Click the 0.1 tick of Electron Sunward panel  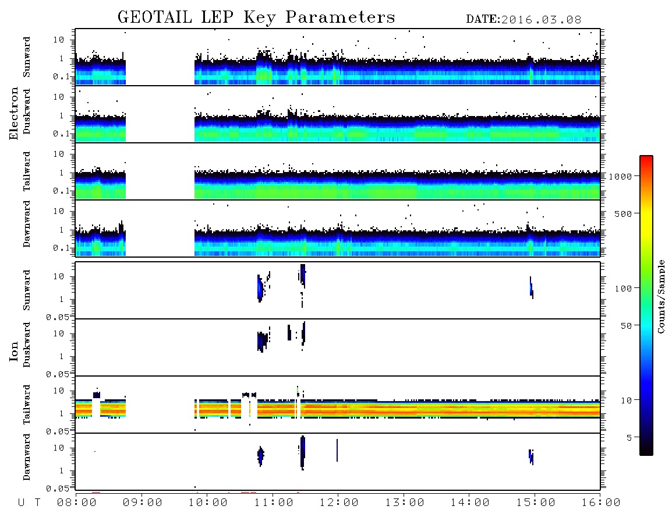[61, 76]
